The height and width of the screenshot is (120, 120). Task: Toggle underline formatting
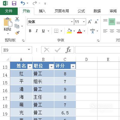(43, 31)
